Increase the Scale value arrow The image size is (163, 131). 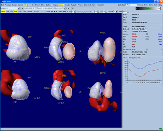coord(56,12)
